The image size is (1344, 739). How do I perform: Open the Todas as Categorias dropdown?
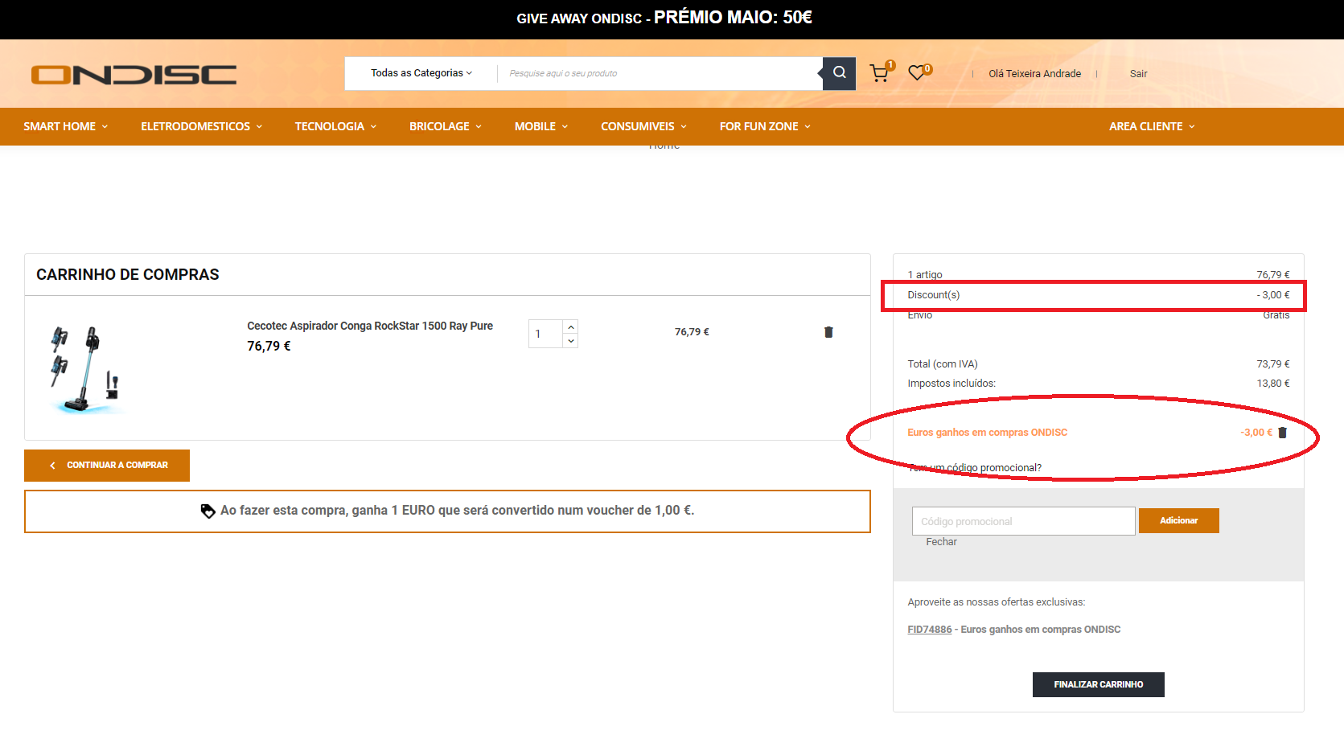click(421, 73)
